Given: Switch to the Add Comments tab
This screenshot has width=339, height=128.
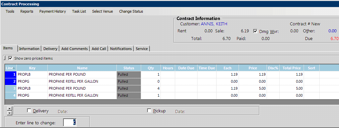Looking at the screenshot, I should 75,49.
